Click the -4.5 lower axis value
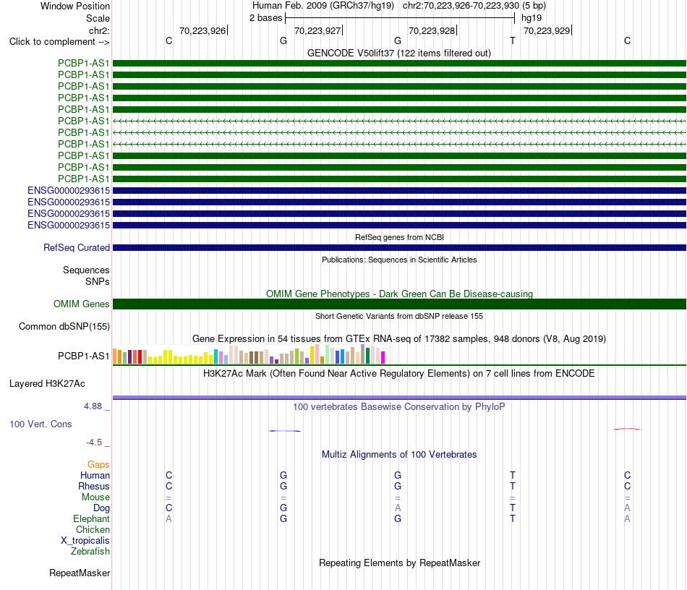The image size is (687, 590). tap(94, 442)
